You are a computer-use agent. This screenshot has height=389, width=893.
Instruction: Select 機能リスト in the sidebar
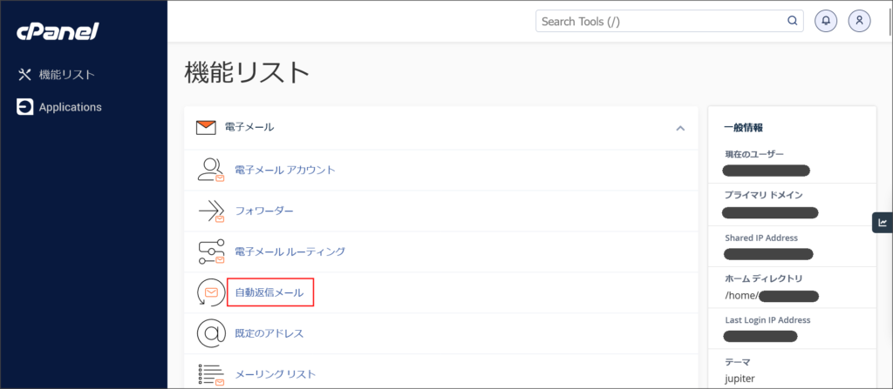(x=66, y=75)
